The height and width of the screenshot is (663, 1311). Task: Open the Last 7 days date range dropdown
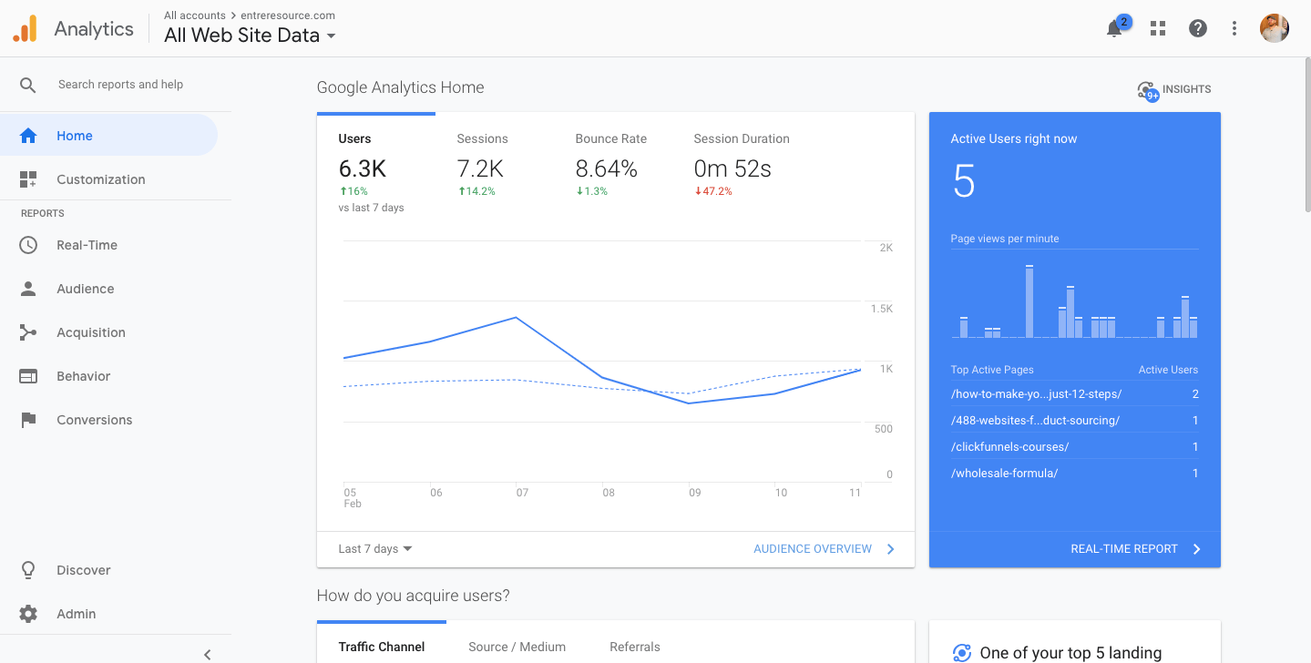click(x=375, y=549)
